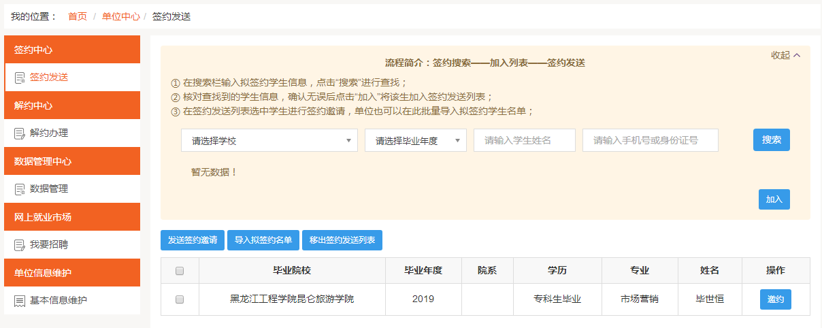
Task: Click the 首页 breadcrumb link
Action: pyautogui.click(x=78, y=16)
